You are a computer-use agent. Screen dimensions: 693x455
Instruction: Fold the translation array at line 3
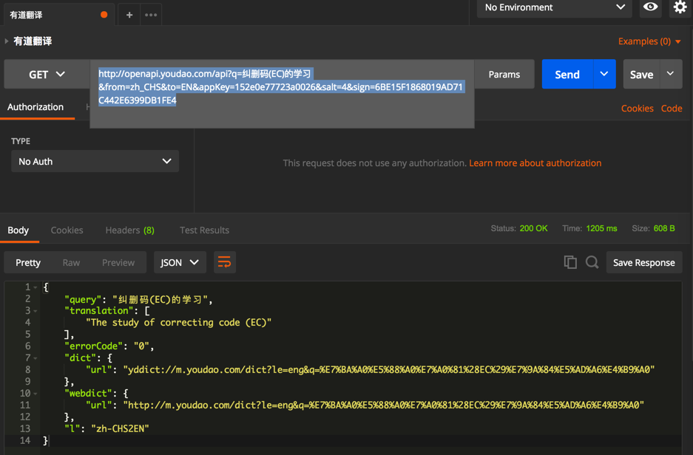[36, 311]
